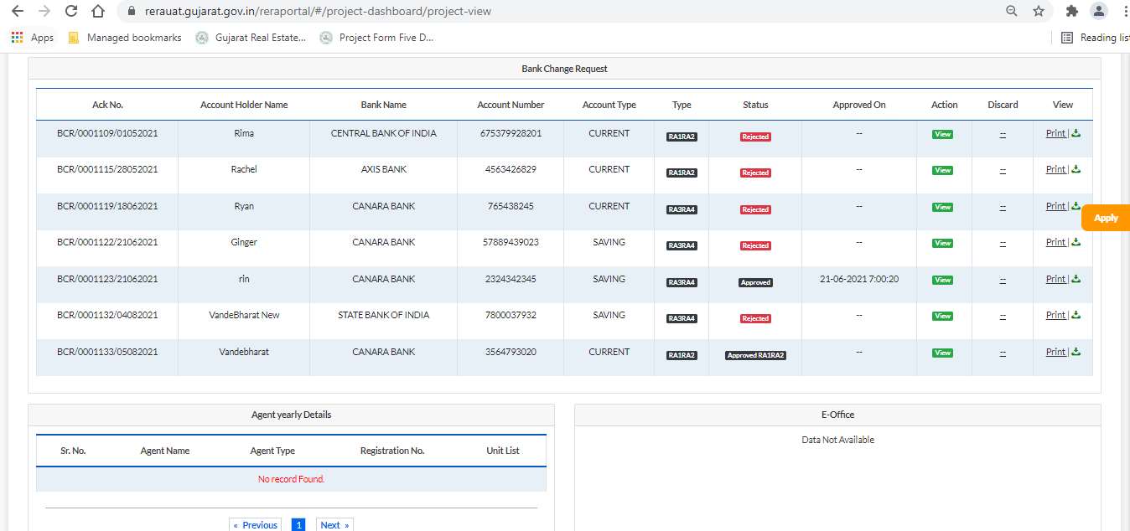The height and width of the screenshot is (531, 1130).
Task: Click approved date 21-06-2021 7:00:20
Action: (859, 279)
